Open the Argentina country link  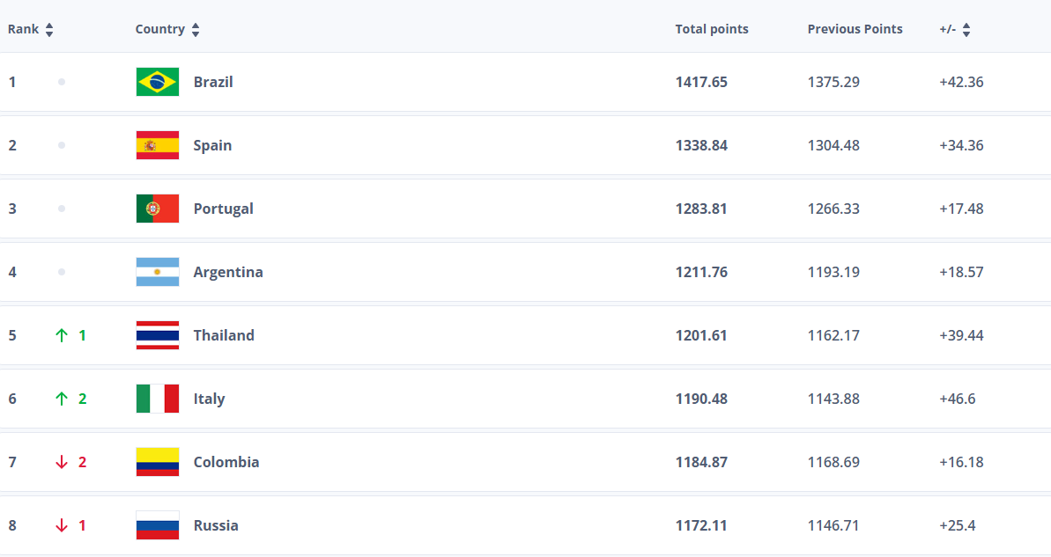pyautogui.click(x=228, y=272)
